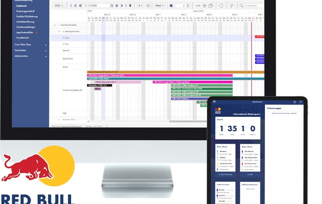Click the small purple bar below the black bar
Viewport: 322px width, 204px height.
click(98, 89)
